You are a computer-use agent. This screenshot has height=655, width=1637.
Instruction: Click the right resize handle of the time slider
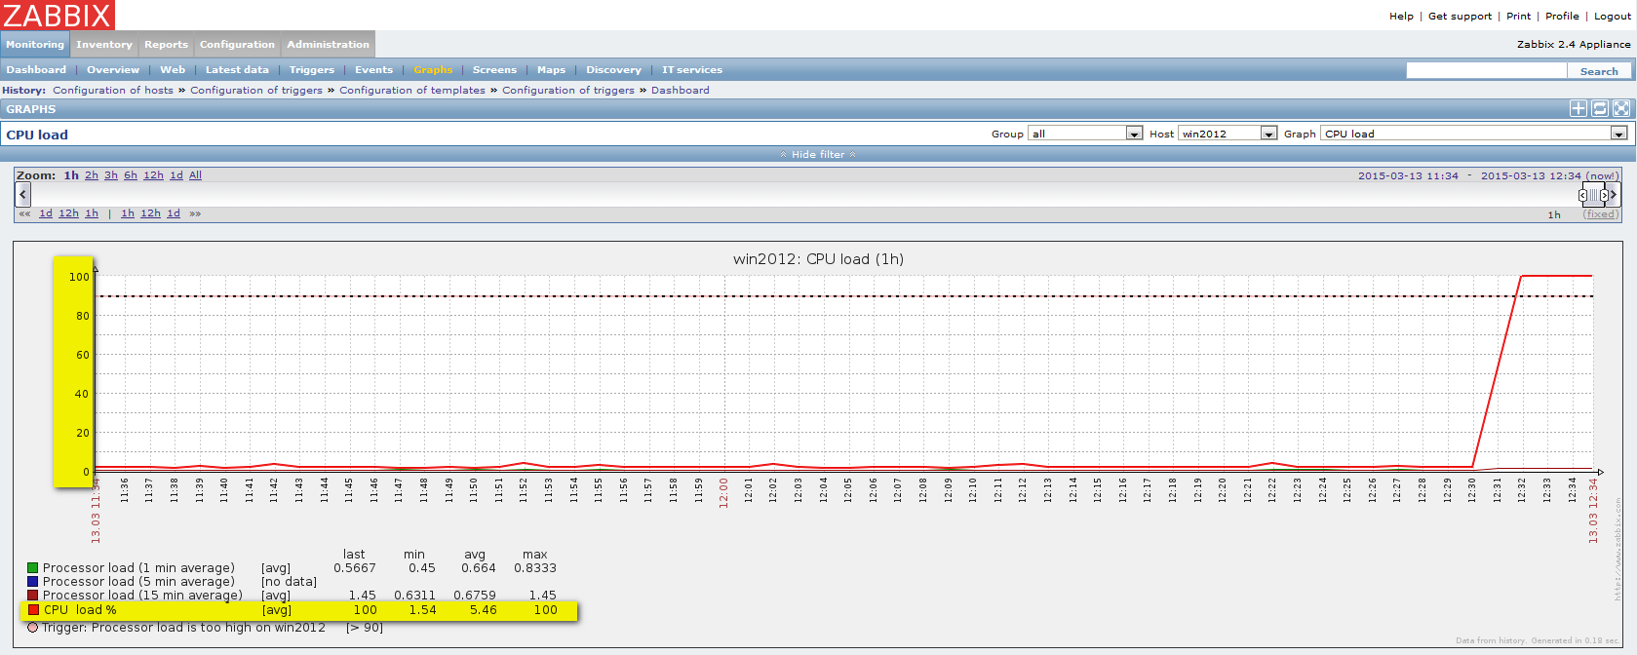pyautogui.click(x=1603, y=195)
